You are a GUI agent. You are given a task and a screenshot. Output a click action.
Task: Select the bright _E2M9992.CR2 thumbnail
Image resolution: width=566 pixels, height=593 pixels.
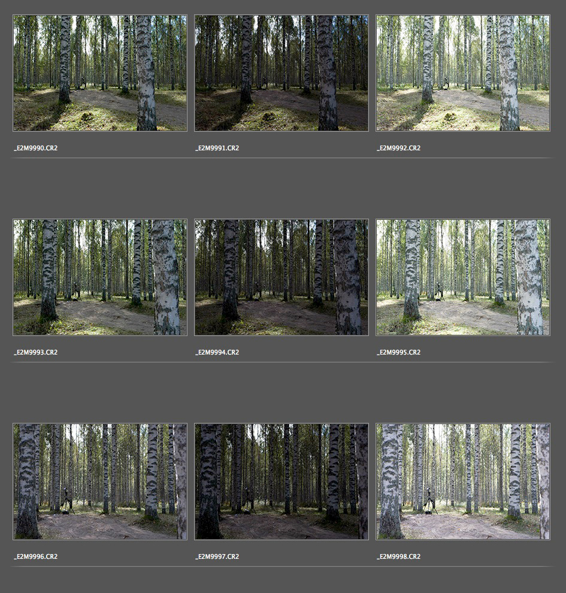pos(463,73)
